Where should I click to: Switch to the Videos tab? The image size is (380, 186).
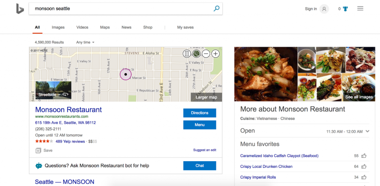pos(82,27)
